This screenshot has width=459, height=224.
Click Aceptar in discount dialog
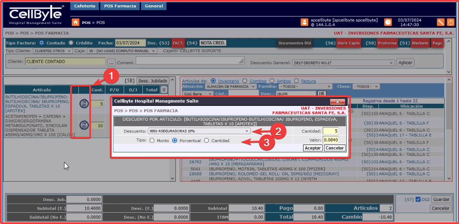click(x=313, y=148)
